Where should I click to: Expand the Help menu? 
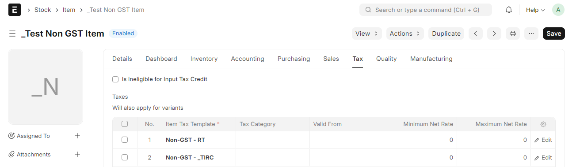pos(535,10)
